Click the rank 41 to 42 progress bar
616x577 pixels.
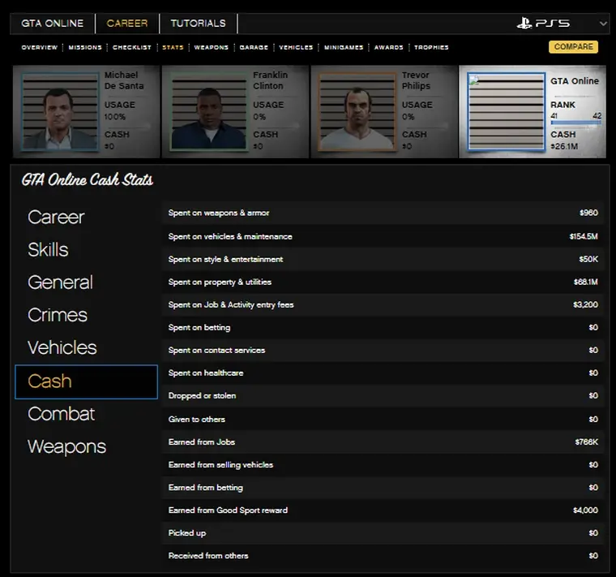[575, 123]
